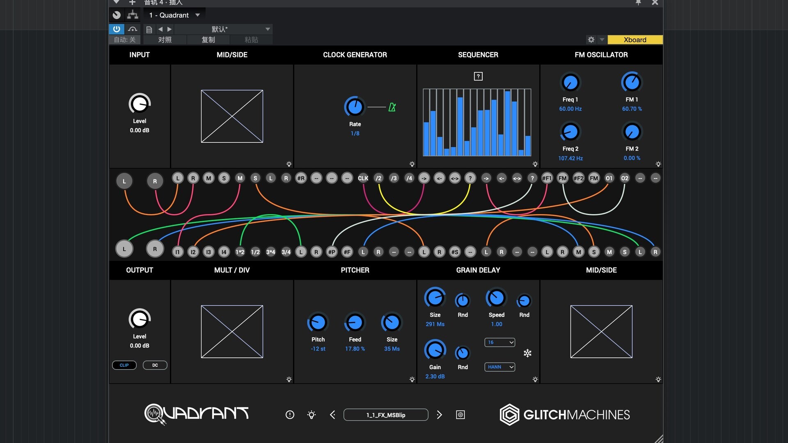The width and height of the screenshot is (788, 443).
Task: Open the Quadrant plugin selector dropdown
Action: click(174, 15)
